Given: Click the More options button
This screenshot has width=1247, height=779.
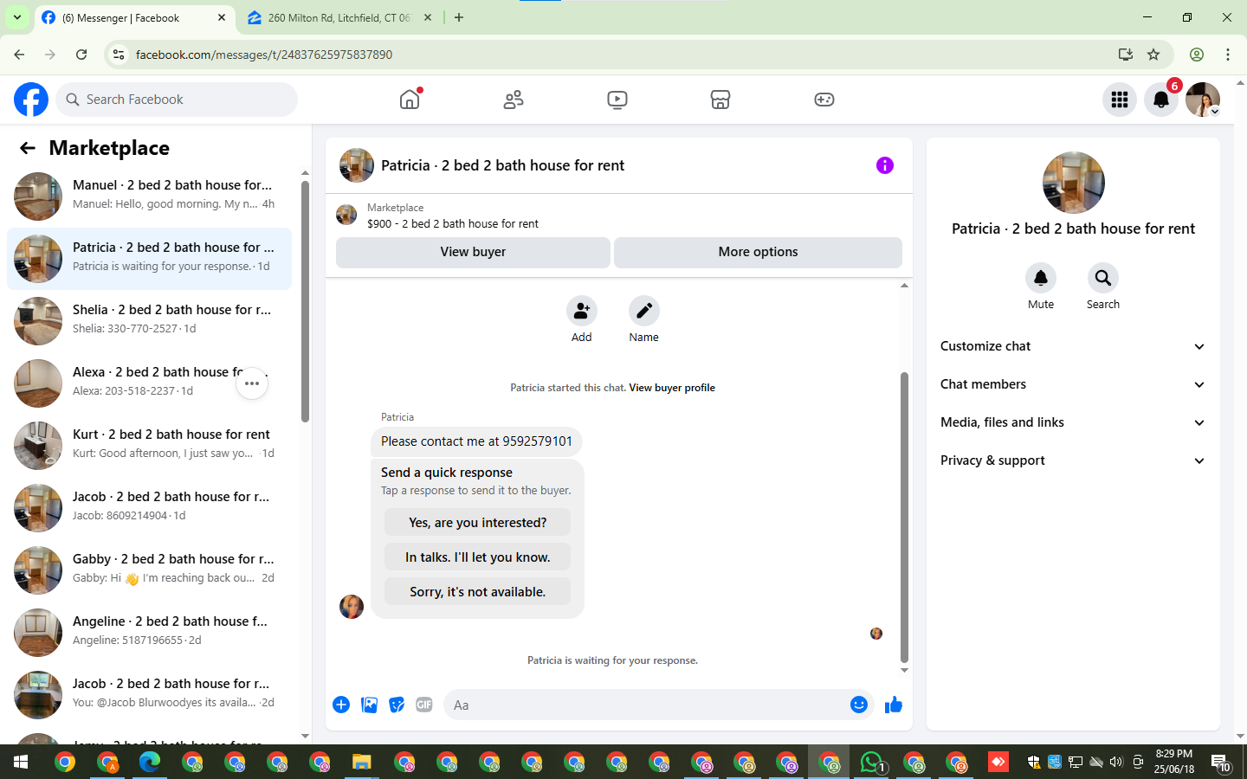Looking at the screenshot, I should click(x=758, y=252).
